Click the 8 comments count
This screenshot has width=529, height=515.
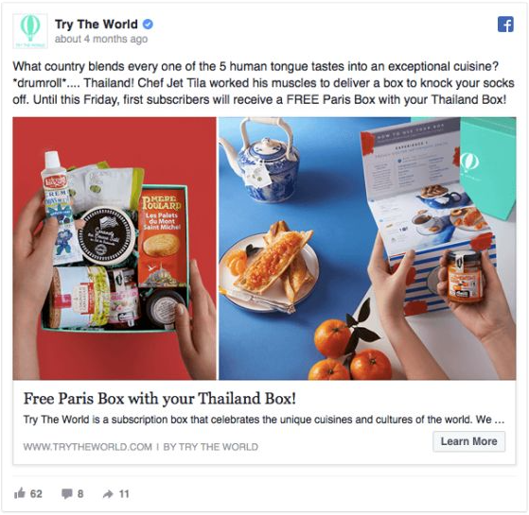(x=80, y=494)
